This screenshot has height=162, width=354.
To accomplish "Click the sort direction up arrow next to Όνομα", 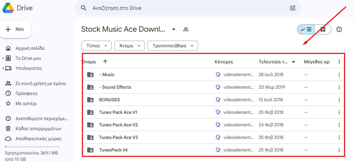I will tap(105, 62).
